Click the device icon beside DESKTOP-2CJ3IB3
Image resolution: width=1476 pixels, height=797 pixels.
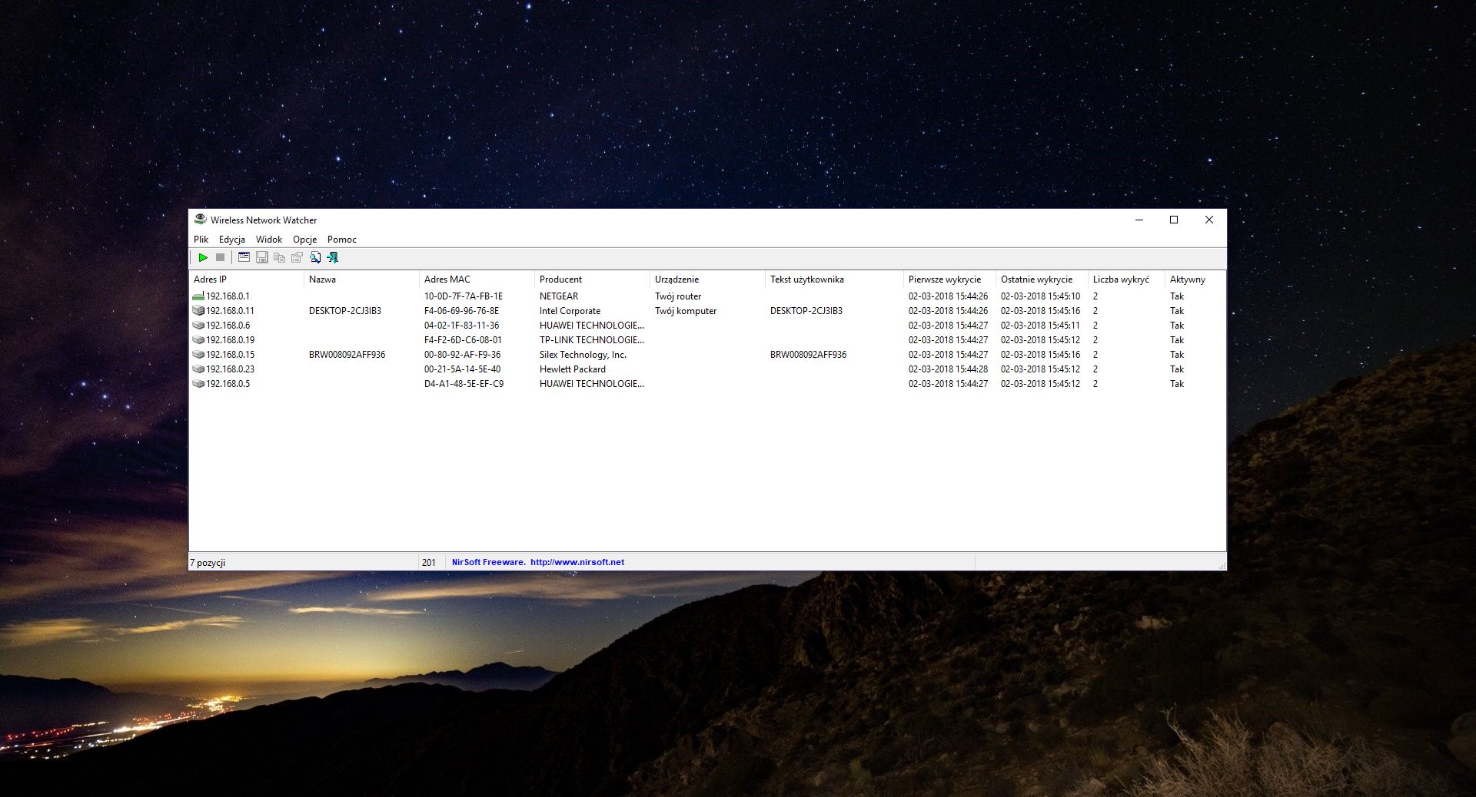tap(199, 311)
